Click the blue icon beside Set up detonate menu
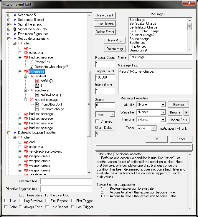Image resolution: width=198 pixels, height=217 pixels. point(15,39)
